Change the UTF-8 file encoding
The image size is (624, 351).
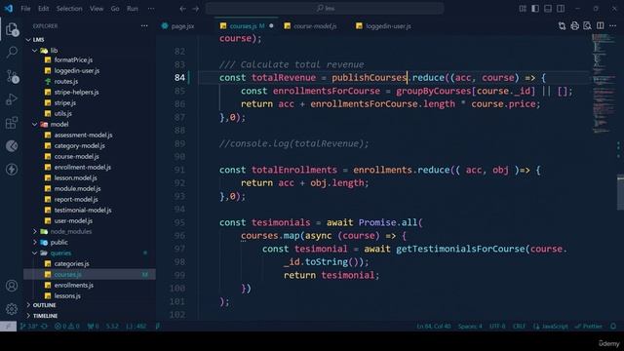[x=497, y=326]
